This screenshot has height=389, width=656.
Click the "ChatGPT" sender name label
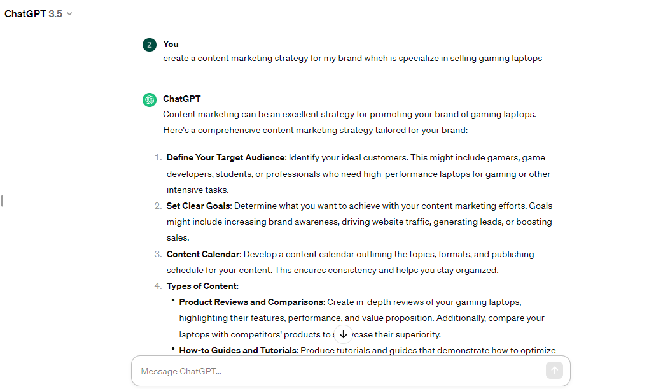point(181,99)
